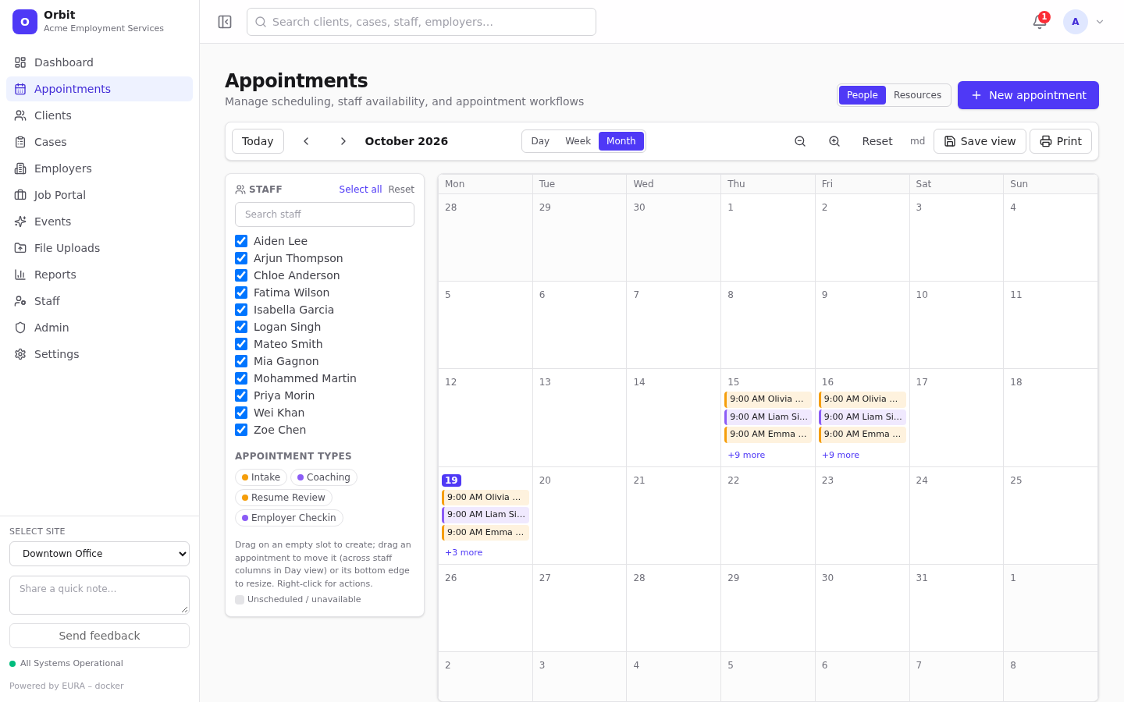Toggle Isabella Garcia checkbox
The image size is (1124, 702).
pos(241,310)
